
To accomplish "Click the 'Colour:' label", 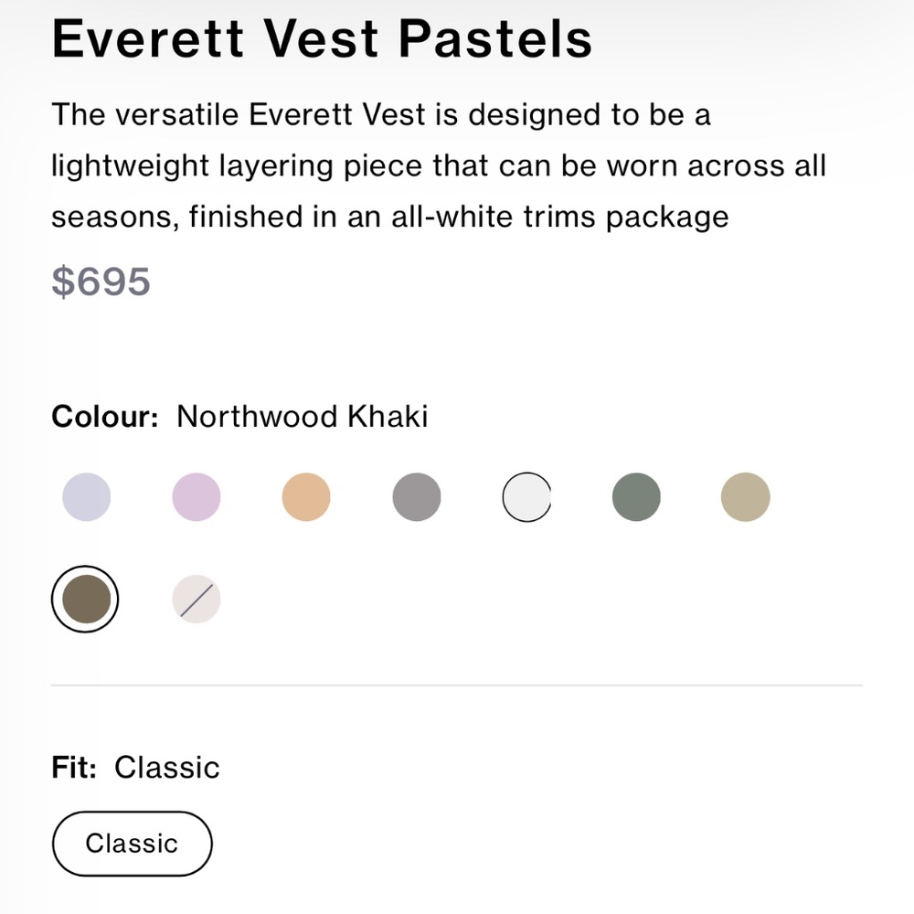I will 105,417.
